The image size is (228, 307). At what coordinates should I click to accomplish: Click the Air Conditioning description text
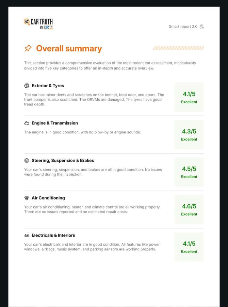(x=92, y=209)
